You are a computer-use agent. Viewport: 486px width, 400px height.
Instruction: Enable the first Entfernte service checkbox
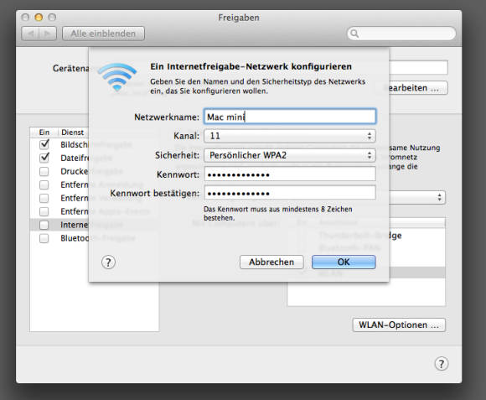click(x=44, y=184)
